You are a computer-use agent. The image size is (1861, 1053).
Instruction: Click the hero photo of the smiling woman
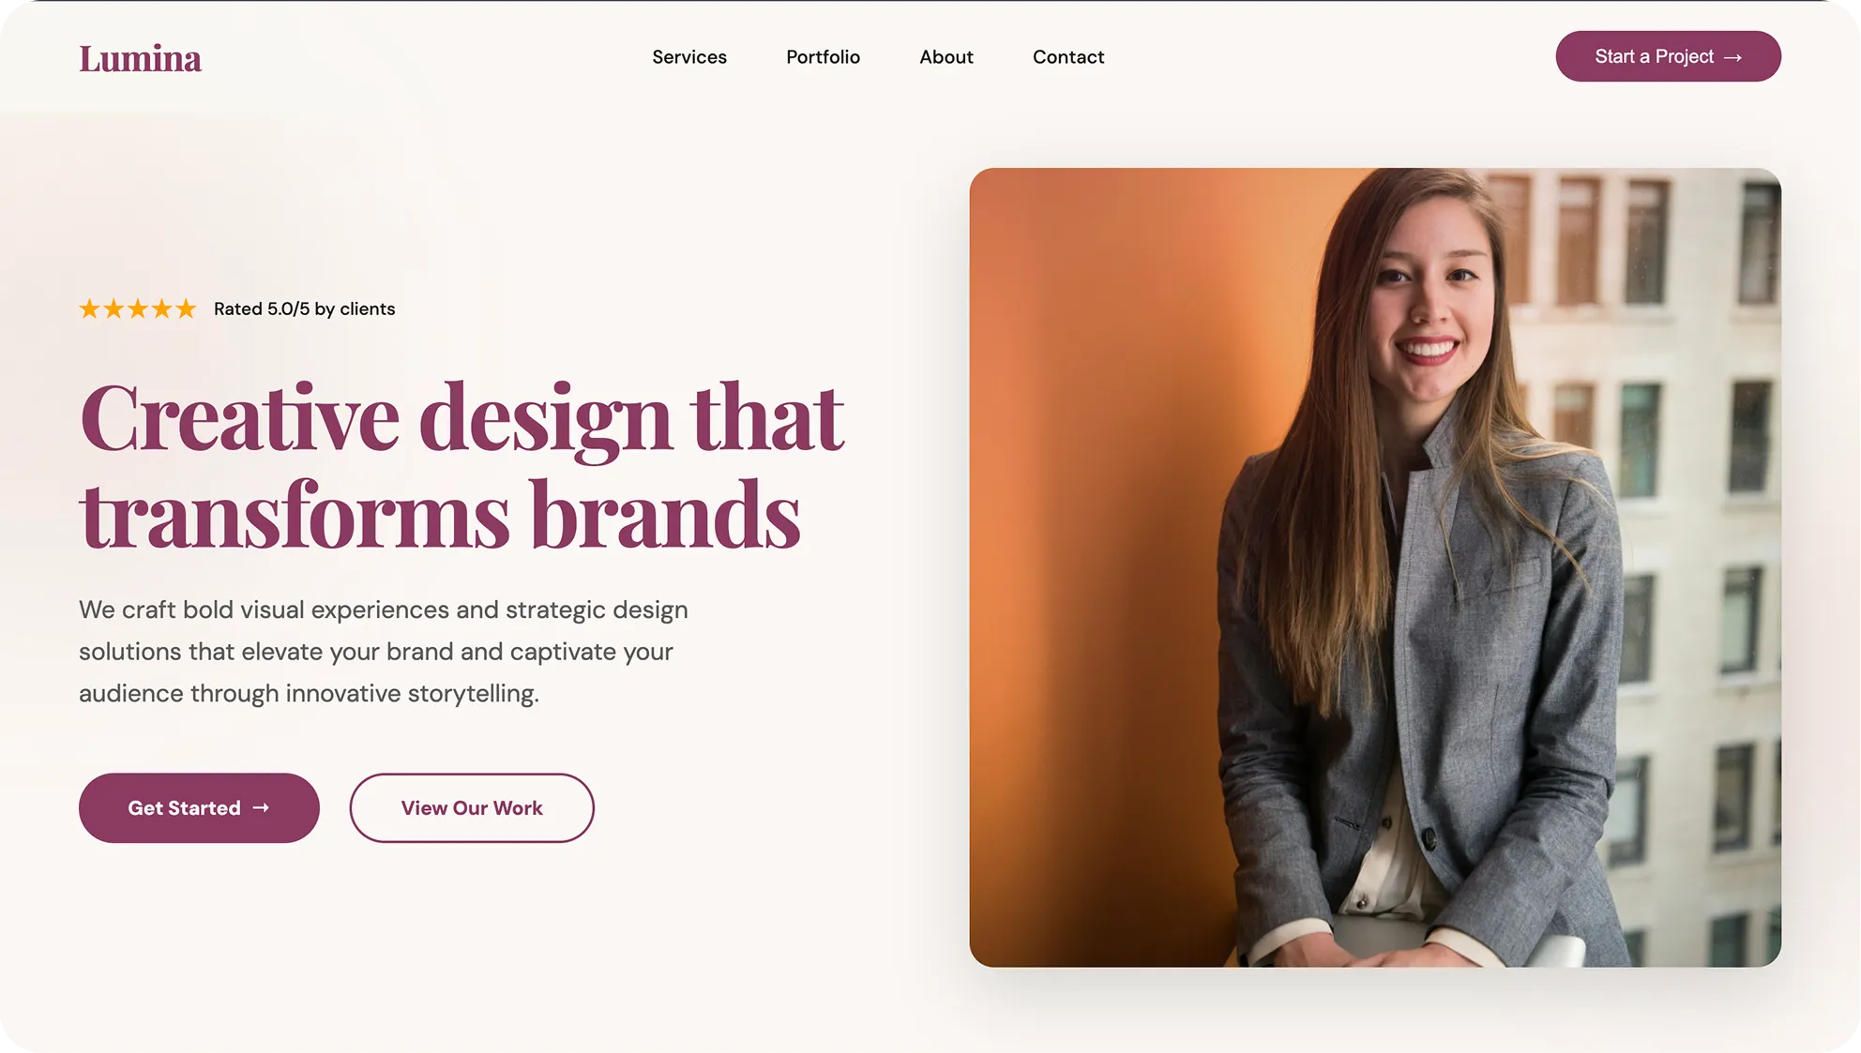(1375, 567)
